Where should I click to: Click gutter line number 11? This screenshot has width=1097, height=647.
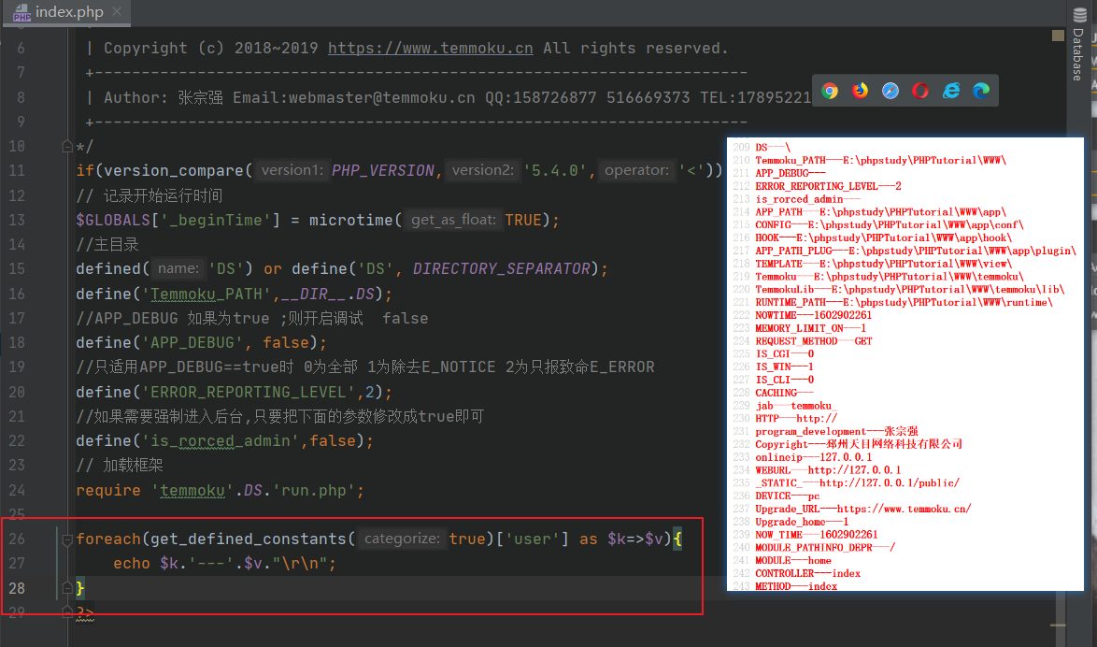click(17, 171)
